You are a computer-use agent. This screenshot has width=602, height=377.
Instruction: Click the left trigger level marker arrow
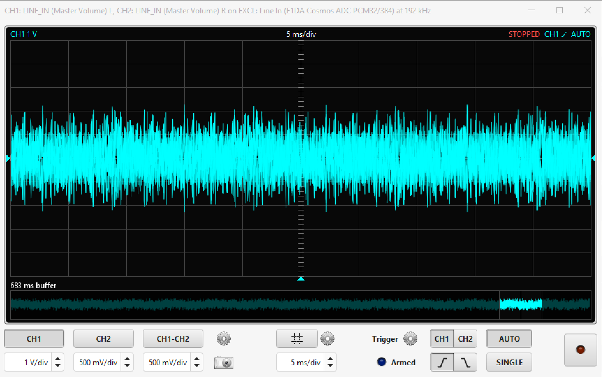(x=8, y=158)
